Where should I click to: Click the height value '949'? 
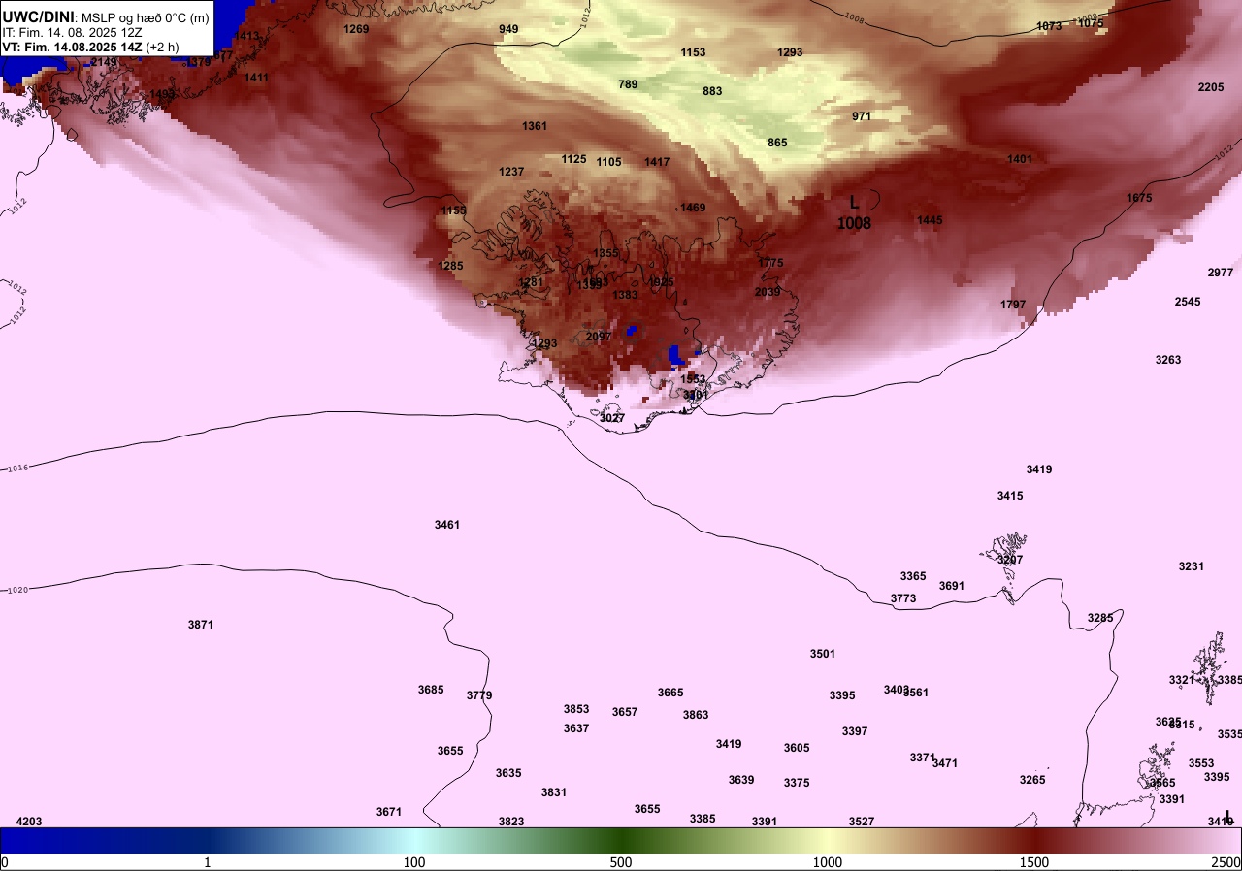pos(508,29)
